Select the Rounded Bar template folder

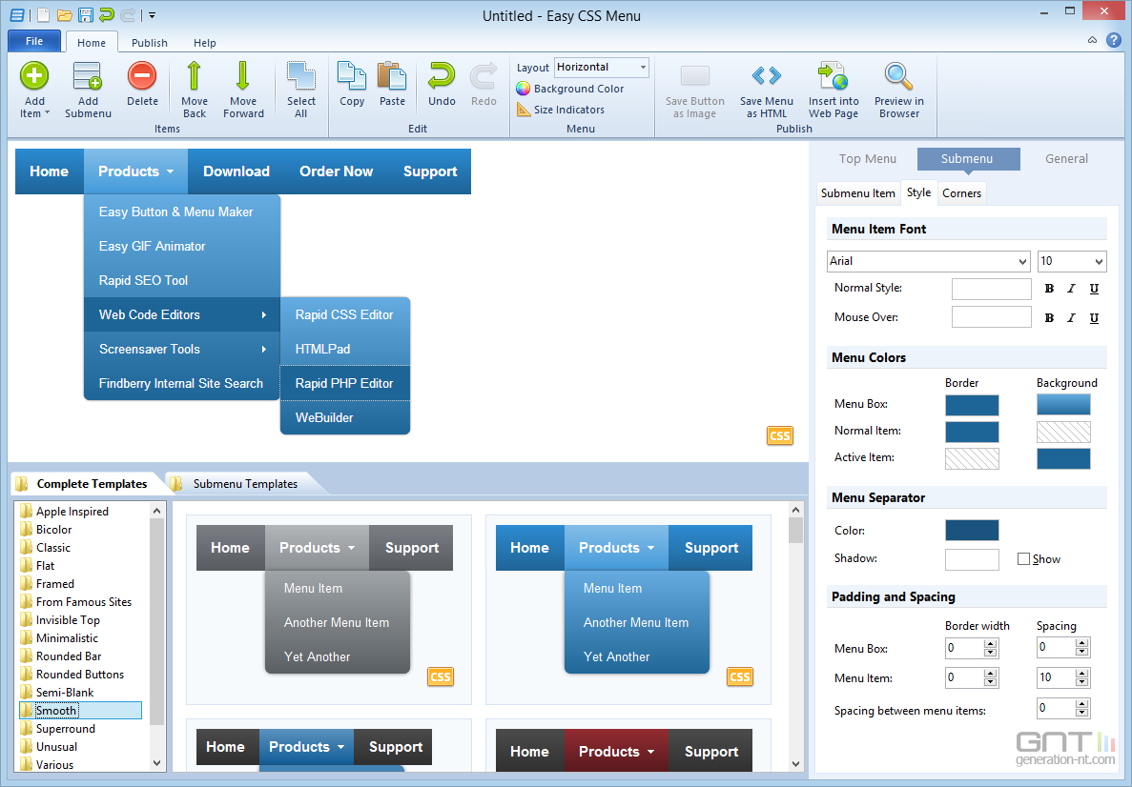[69, 656]
